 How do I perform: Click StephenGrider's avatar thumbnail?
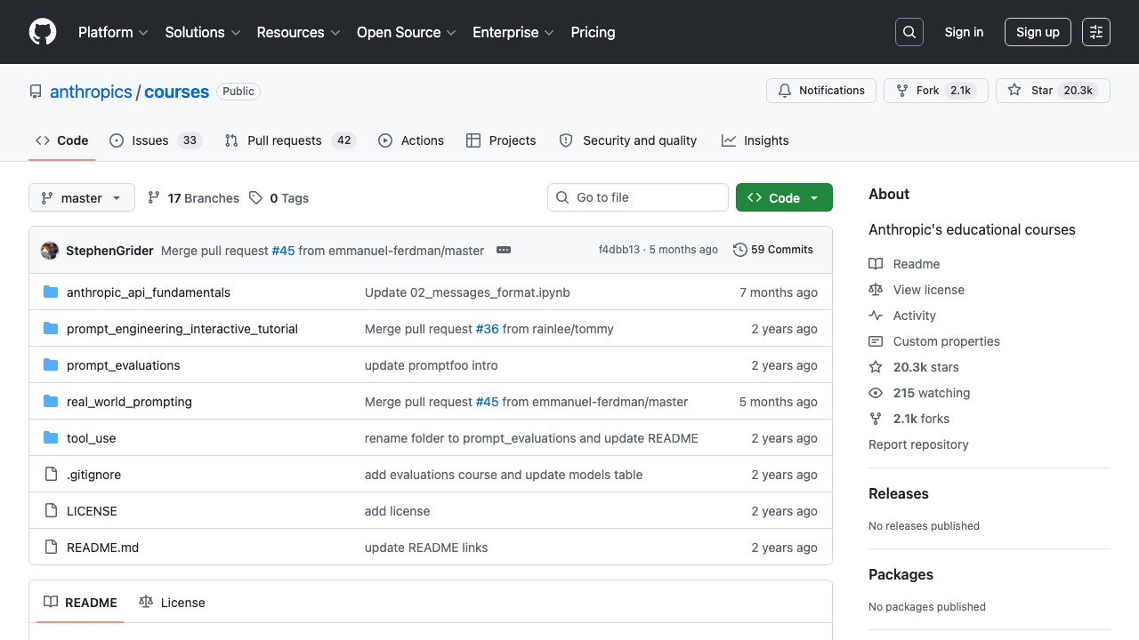tap(50, 251)
